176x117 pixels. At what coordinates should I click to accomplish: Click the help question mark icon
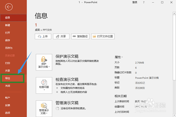point(144,2)
